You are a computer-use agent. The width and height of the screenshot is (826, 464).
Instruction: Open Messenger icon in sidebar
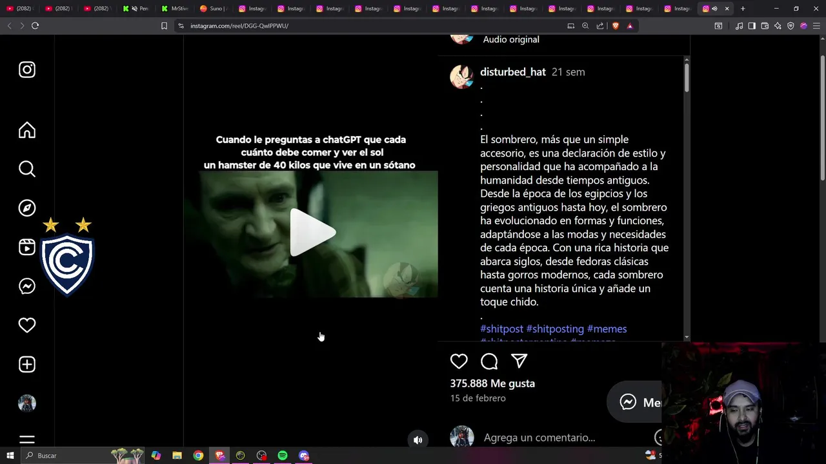(x=27, y=286)
